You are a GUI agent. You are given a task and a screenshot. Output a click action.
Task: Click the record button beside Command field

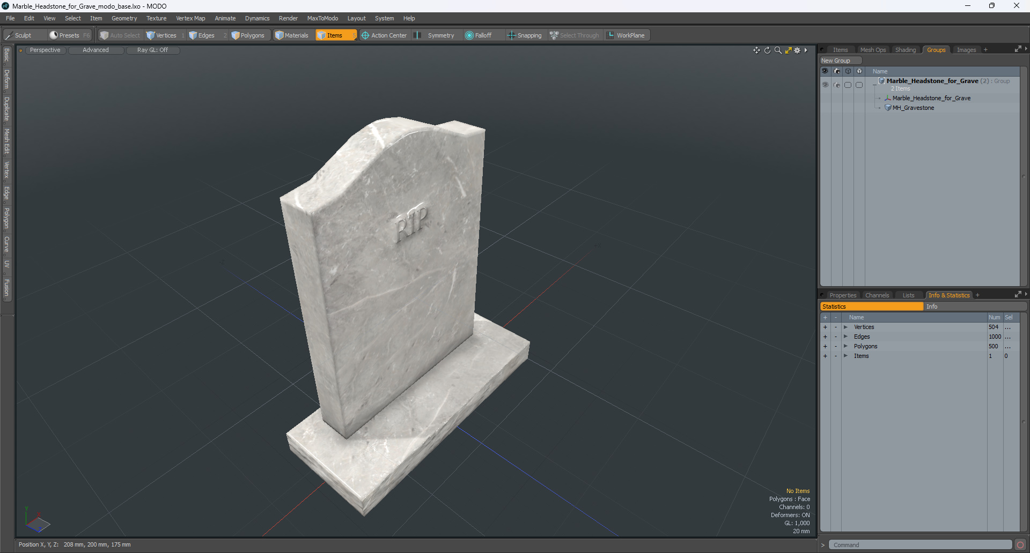pyautogui.click(x=1020, y=545)
